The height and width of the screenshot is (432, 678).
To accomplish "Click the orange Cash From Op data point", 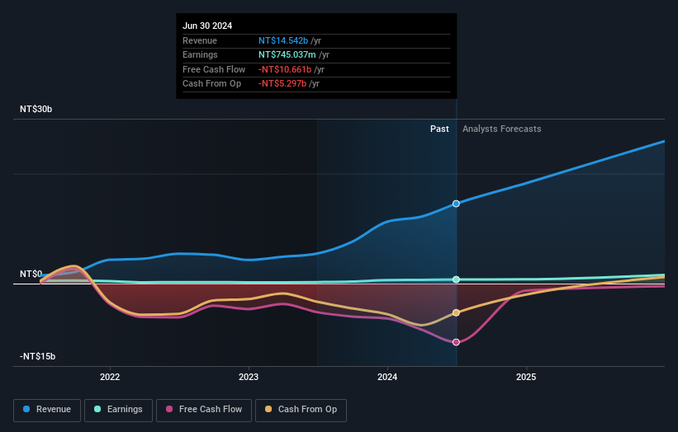I will coord(456,313).
